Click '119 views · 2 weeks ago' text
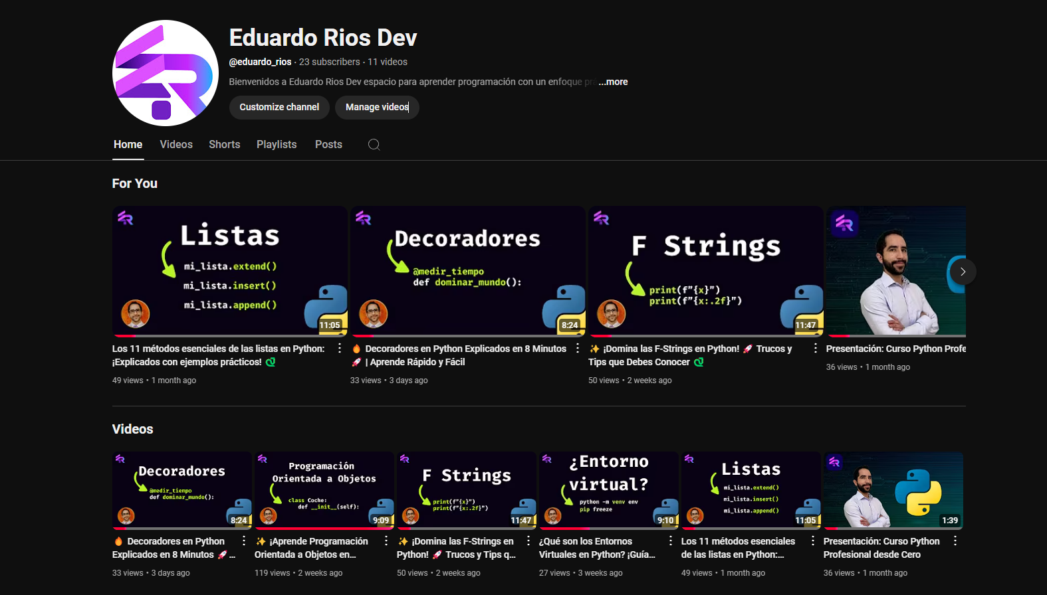 click(298, 573)
